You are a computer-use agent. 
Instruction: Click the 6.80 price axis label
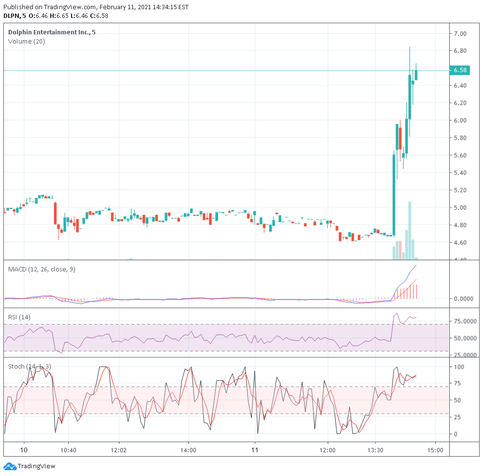click(460, 51)
